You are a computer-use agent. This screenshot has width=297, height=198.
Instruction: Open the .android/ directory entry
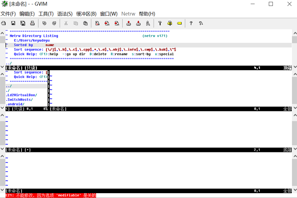click(15, 104)
